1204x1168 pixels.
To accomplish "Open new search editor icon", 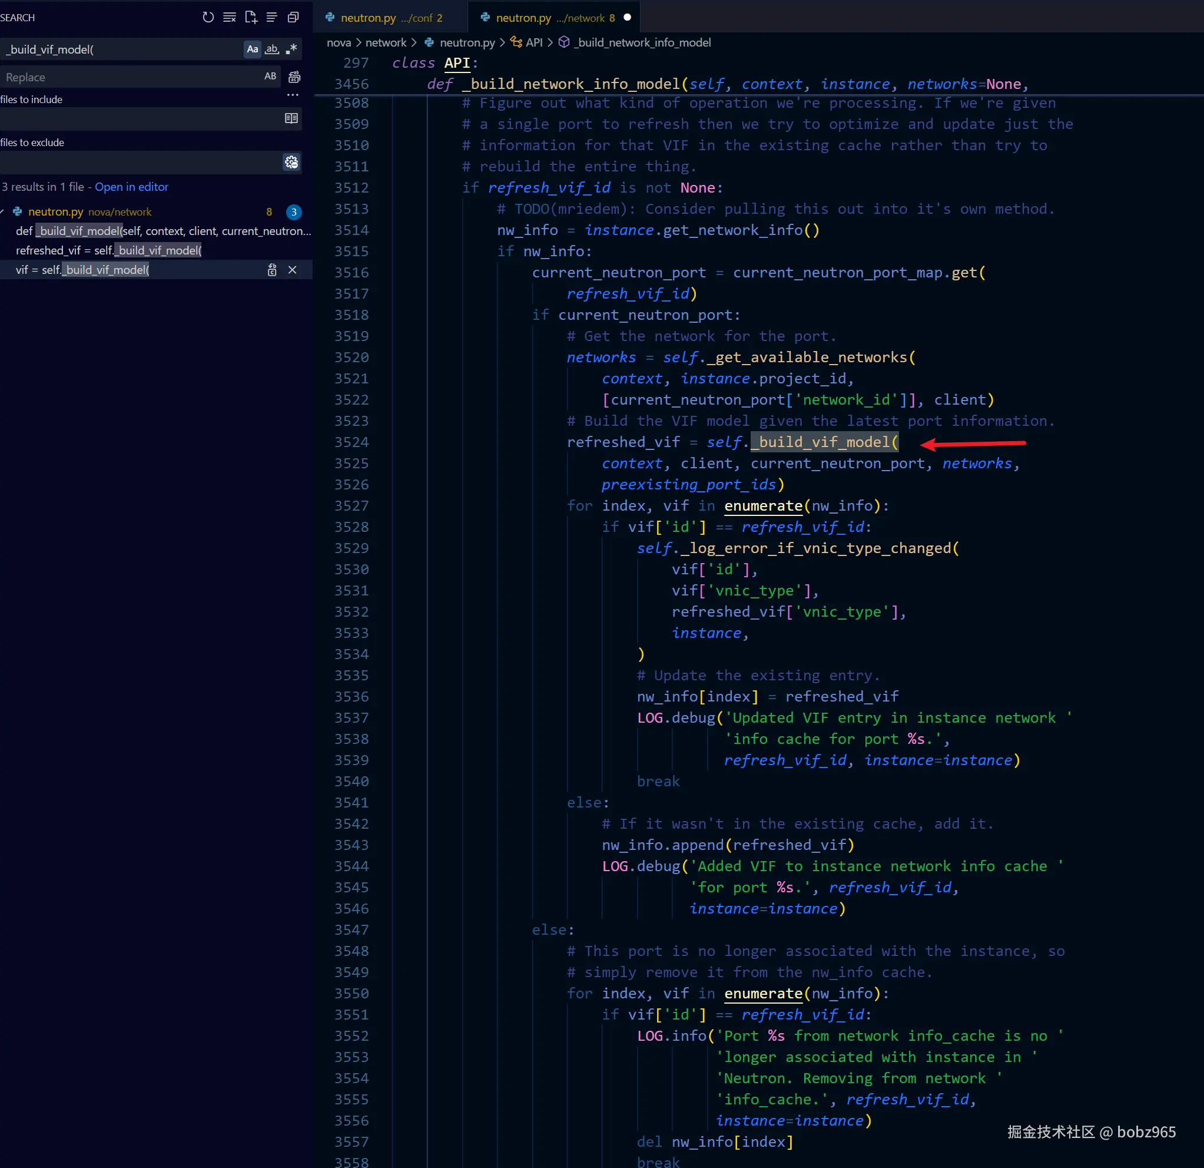I will pos(251,17).
